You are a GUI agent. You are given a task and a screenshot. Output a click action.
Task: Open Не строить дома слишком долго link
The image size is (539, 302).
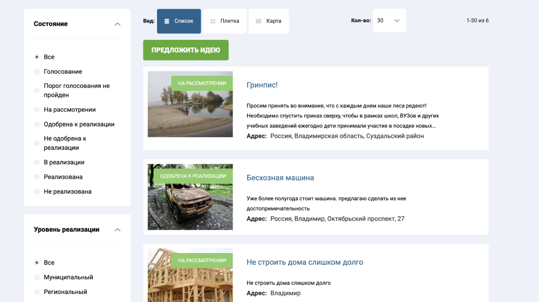pos(304,262)
